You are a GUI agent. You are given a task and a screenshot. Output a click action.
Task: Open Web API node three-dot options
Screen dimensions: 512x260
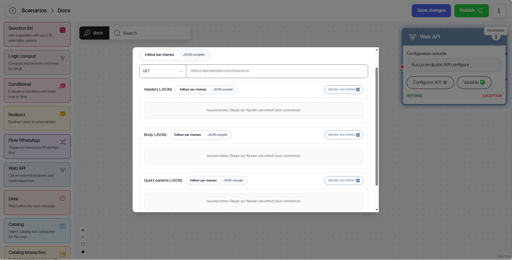pos(496,37)
